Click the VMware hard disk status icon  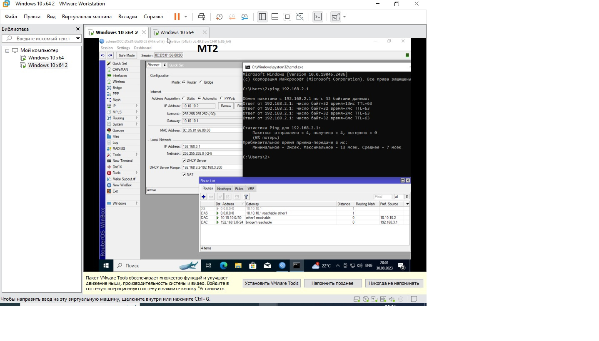coord(357,299)
